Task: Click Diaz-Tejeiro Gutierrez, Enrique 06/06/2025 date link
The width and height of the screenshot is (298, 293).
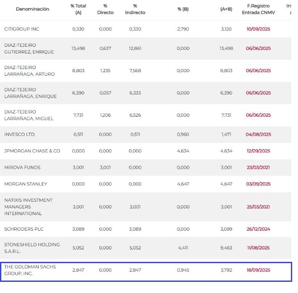Action: pos(258,49)
